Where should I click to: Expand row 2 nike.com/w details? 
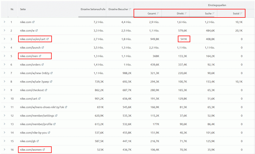(x=5, y=30)
